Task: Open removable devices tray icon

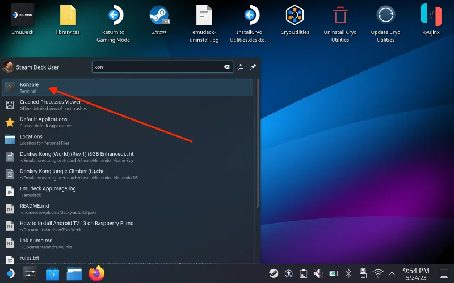Action: tap(363, 273)
